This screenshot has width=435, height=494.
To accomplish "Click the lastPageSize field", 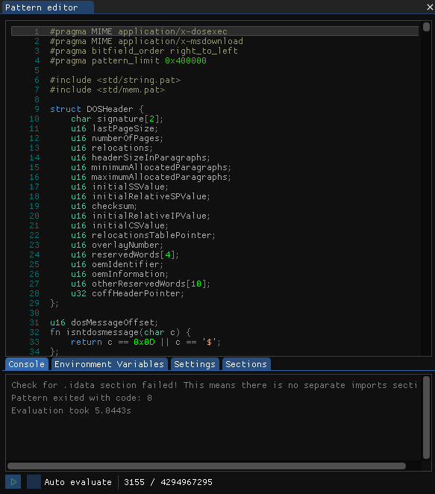I will [114, 128].
